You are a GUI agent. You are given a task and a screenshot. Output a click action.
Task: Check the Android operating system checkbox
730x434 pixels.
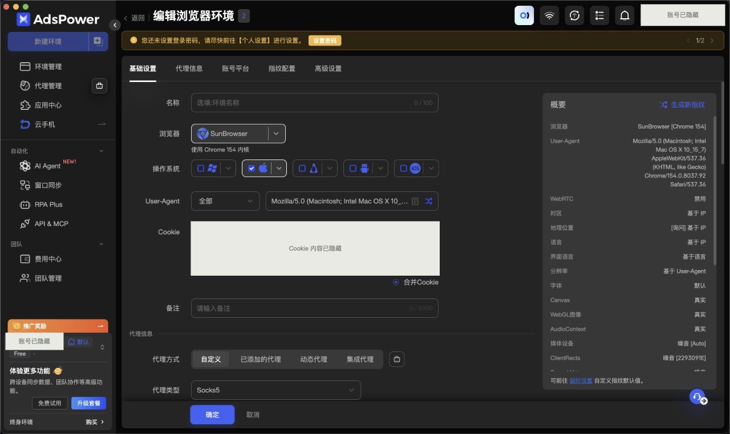click(353, 169)
